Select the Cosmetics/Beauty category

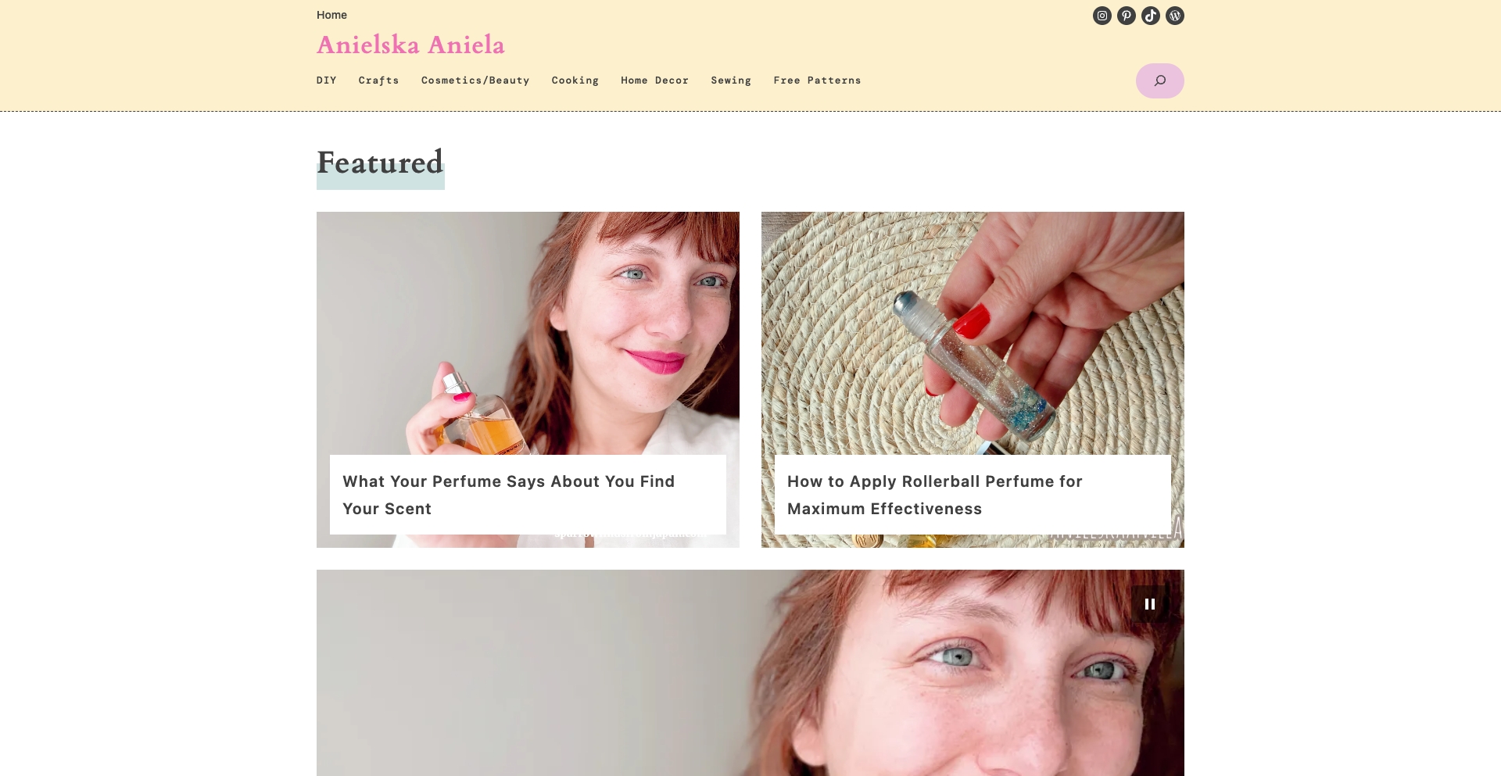(475, 80)
